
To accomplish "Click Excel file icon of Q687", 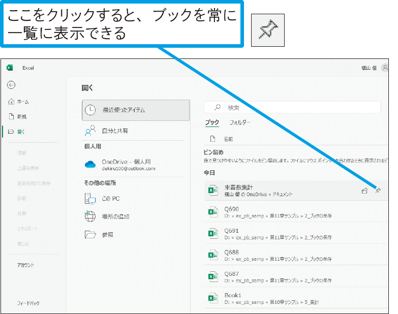I will point(212,276).
